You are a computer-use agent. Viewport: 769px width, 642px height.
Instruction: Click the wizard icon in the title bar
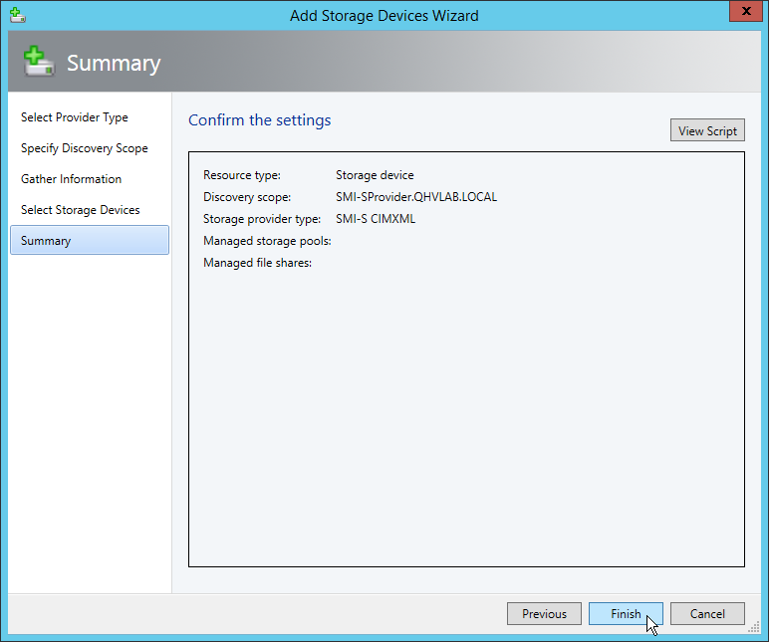click(x=16, y=15)
